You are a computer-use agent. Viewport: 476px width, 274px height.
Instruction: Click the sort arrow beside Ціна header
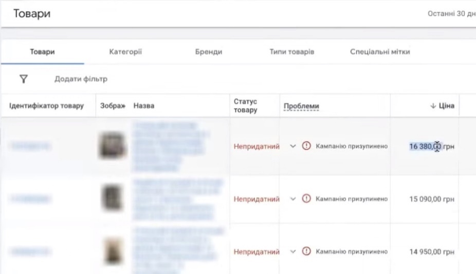coord(433,106)
